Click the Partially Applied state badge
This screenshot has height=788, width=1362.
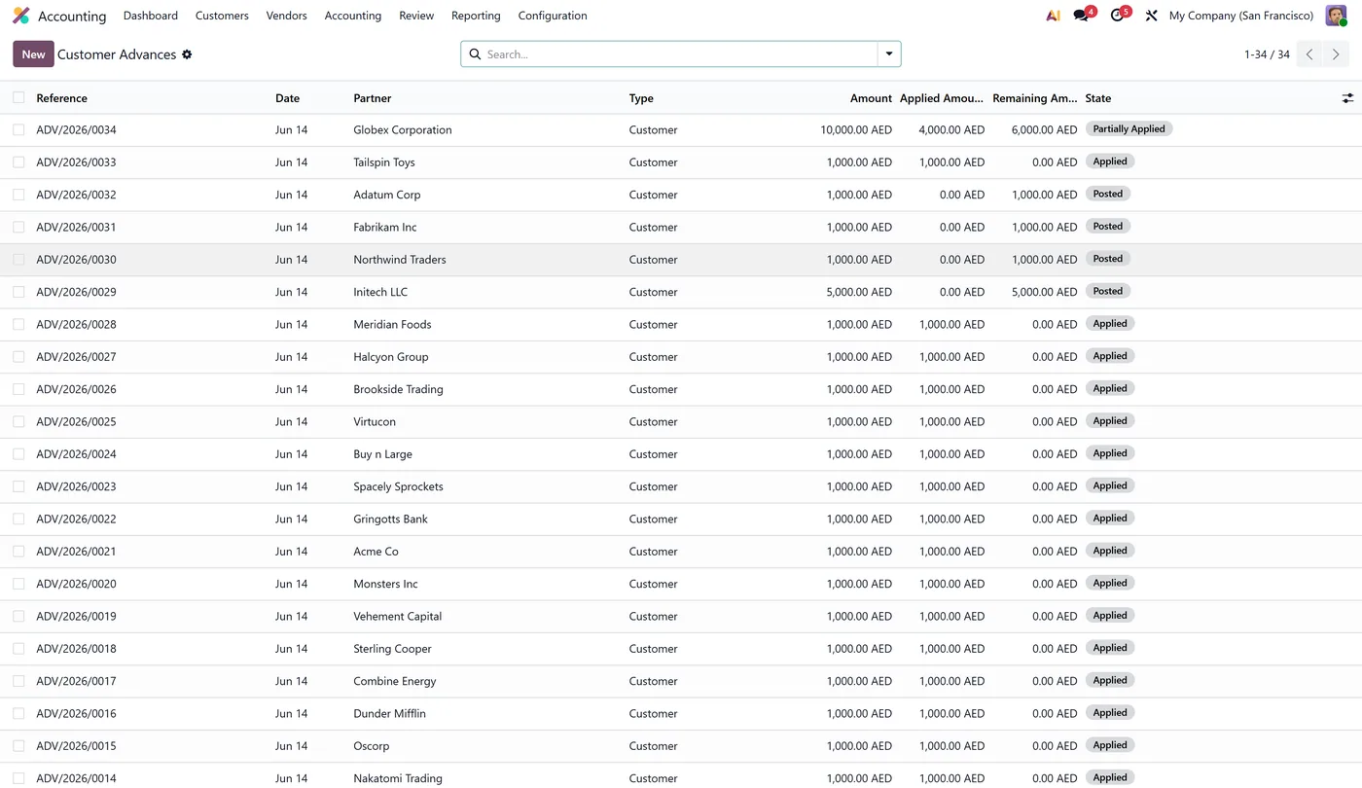1129,129
